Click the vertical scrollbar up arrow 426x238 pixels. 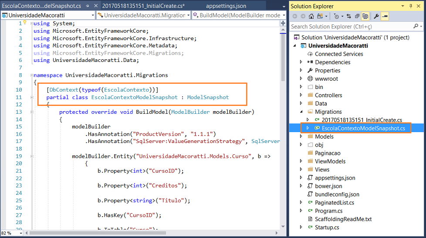point(283,29)
